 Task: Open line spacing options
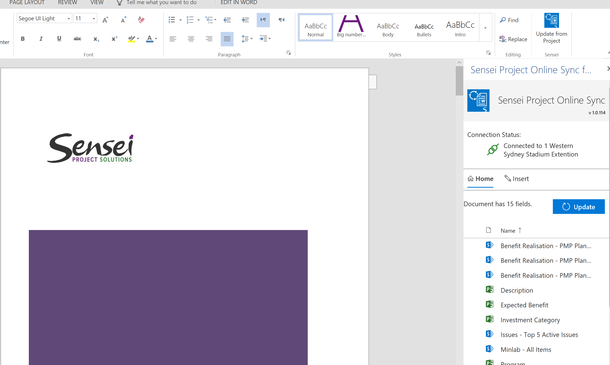247,39
